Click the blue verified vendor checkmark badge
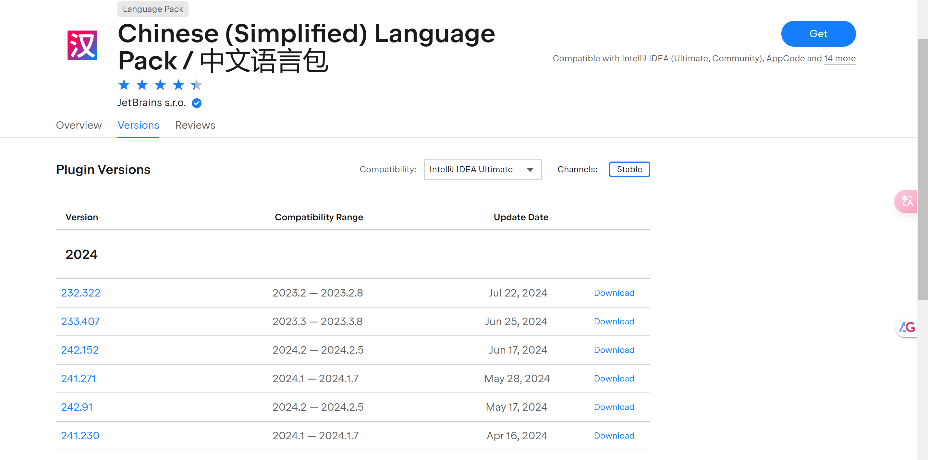928x460 pixels. [196, 103]
